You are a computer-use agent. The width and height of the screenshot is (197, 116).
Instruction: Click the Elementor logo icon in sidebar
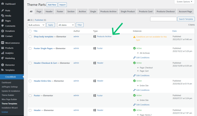tap(2, 65)
